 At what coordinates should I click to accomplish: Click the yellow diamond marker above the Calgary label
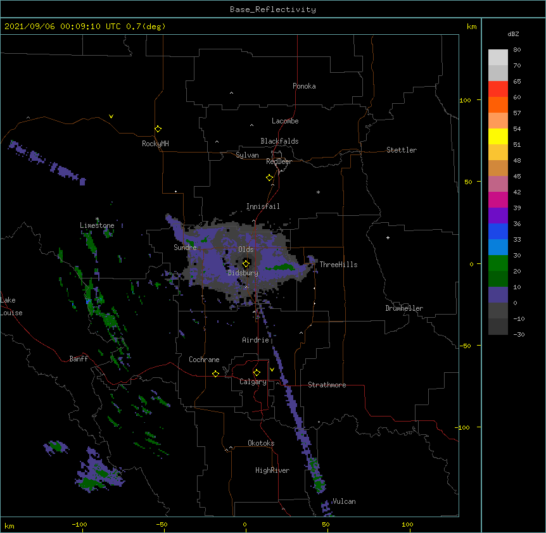pyautogui.click(x=257, y=373)
